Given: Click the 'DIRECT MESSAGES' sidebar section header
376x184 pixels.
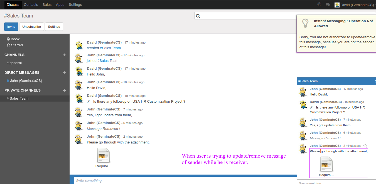Looking at the screenshot, I should [22, 73].
